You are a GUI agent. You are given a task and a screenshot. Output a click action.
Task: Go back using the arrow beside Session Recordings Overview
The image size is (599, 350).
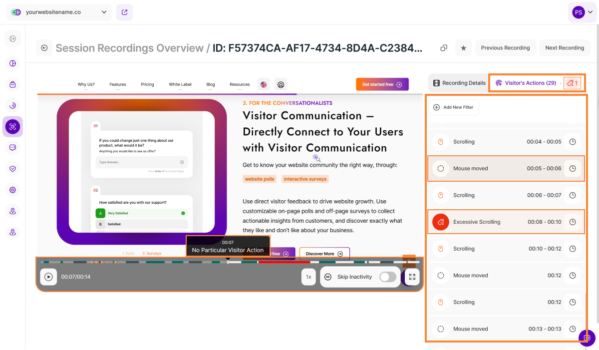point(44,48)
